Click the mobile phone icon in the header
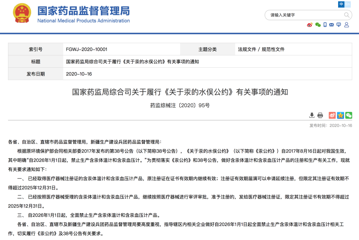The image size is (359, 240). coord(325,25)
